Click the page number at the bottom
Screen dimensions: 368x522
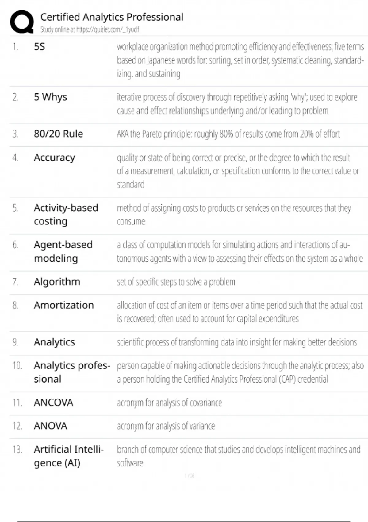click(190, 476)
